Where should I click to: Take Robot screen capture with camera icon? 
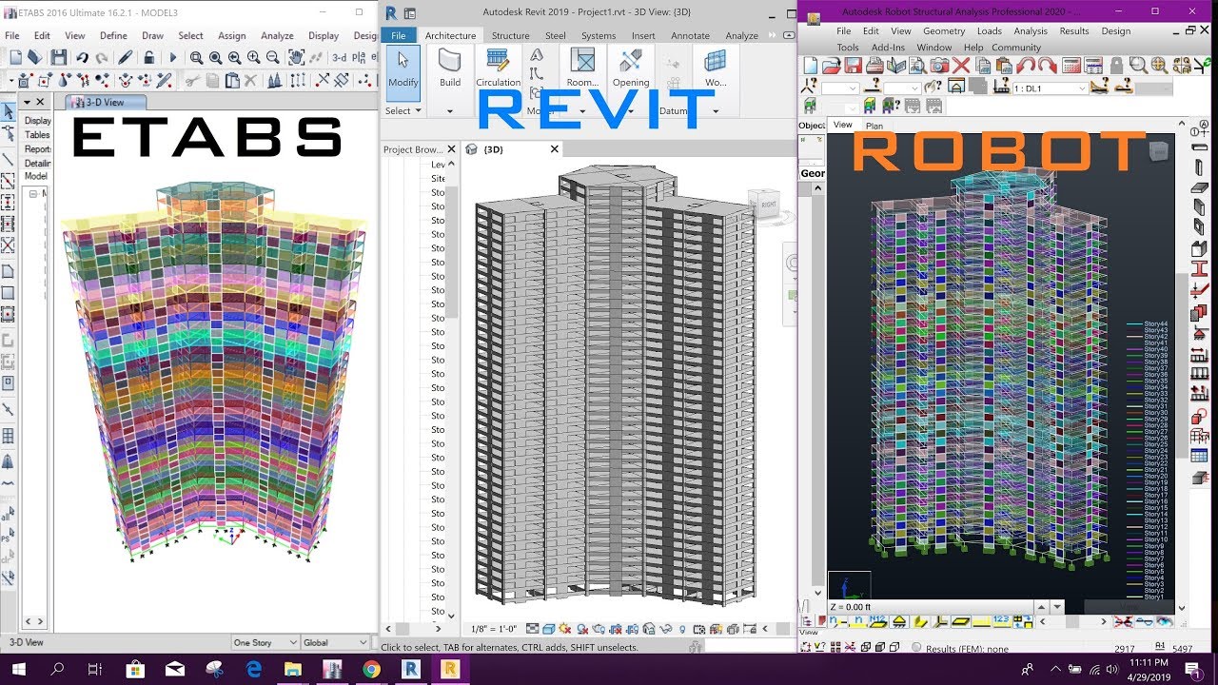939,66
